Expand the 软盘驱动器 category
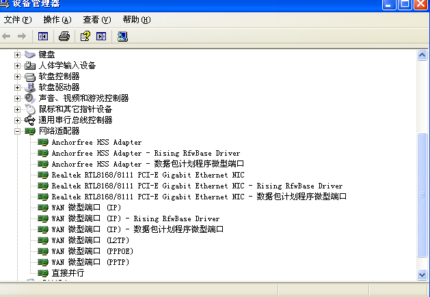 point(17,87)
